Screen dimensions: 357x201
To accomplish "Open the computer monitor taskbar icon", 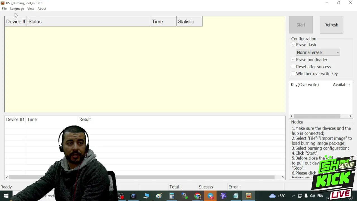I will (146, 196).
